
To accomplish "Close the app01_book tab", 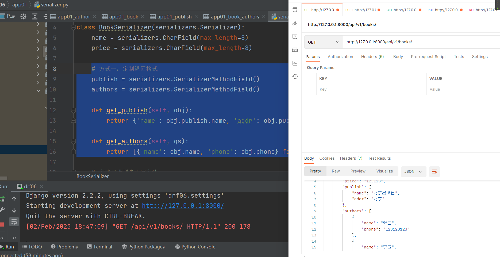I will pos(143,17).
